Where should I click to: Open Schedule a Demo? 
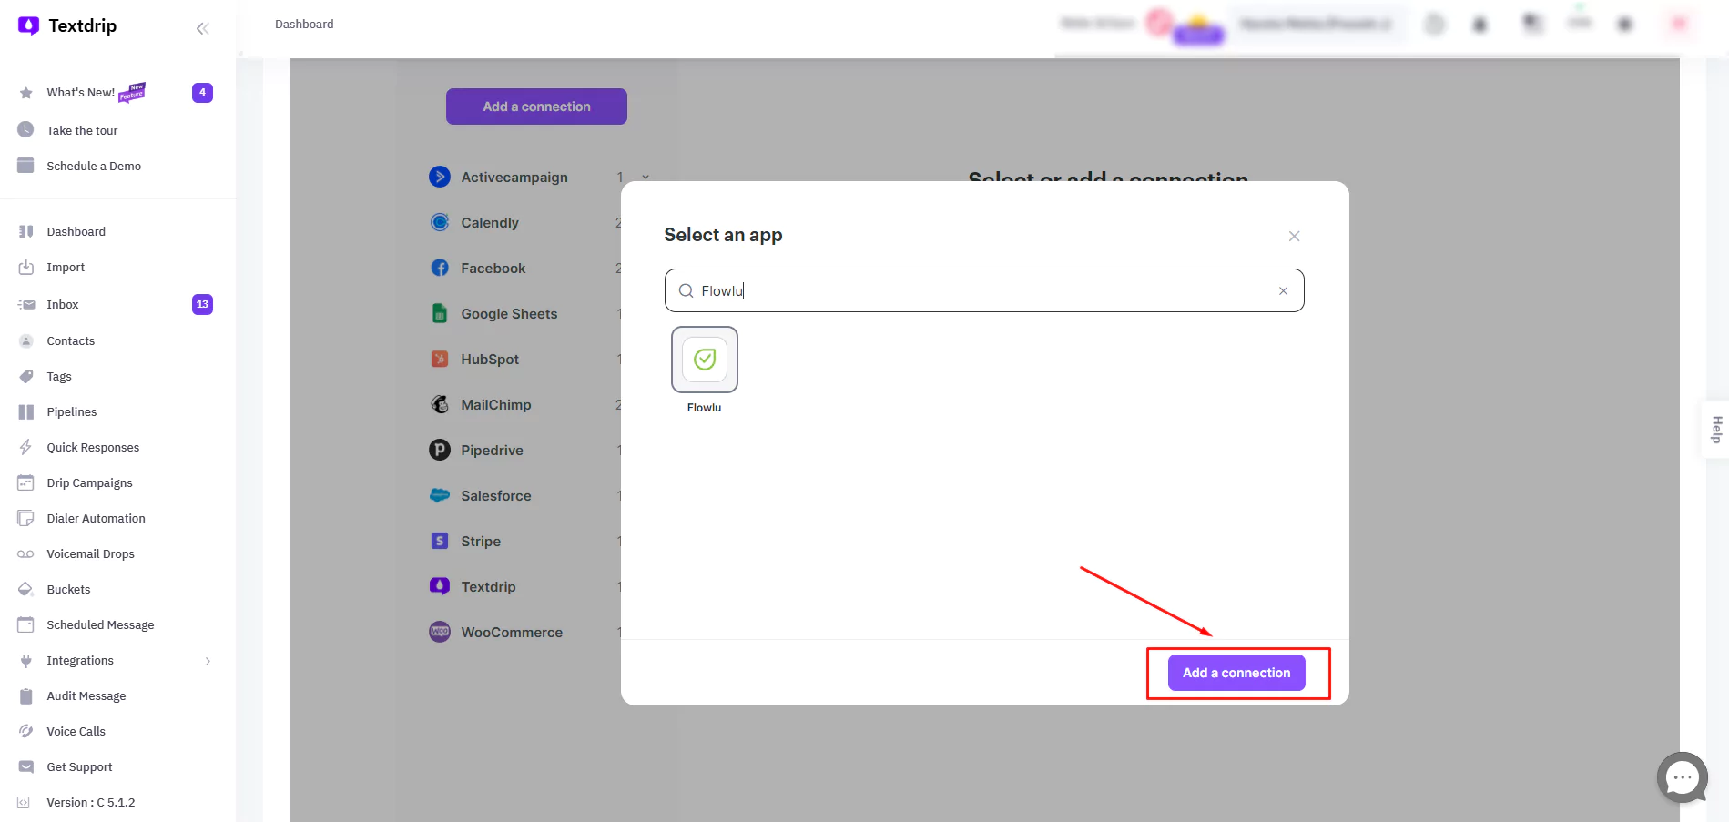(x=94, y=166)
